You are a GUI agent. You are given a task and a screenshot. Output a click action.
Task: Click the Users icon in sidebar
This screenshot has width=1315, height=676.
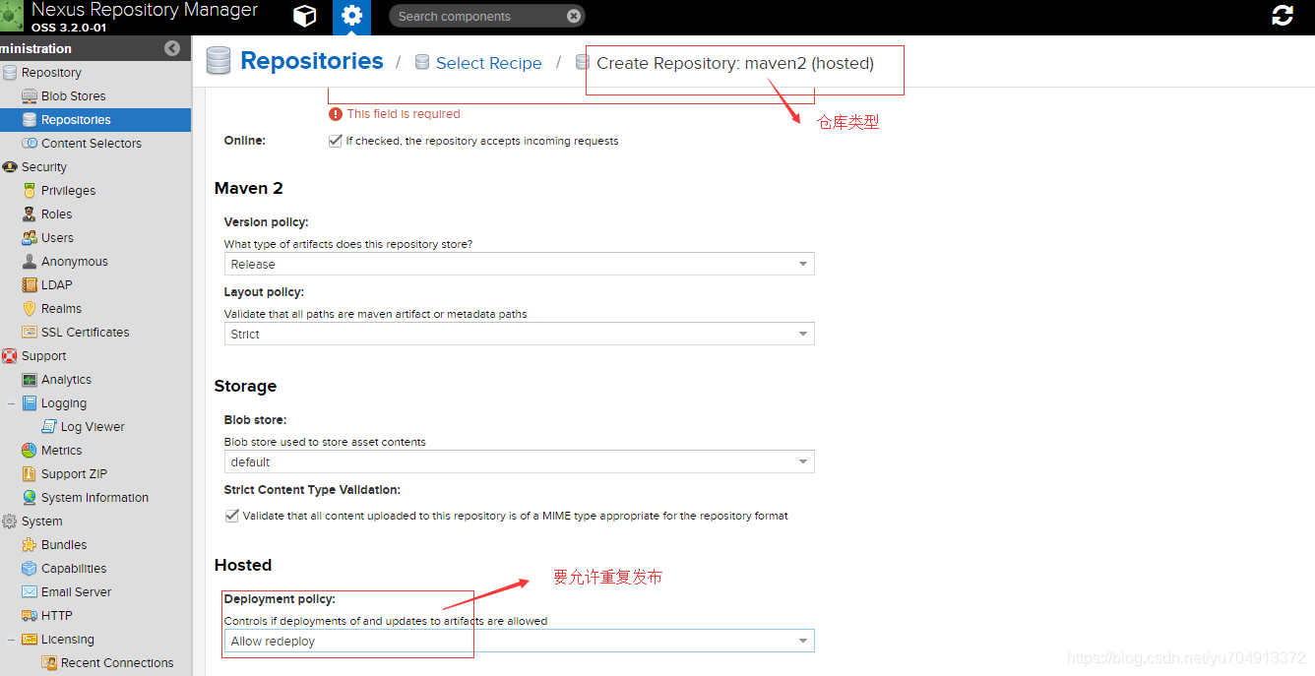(30, 238)
